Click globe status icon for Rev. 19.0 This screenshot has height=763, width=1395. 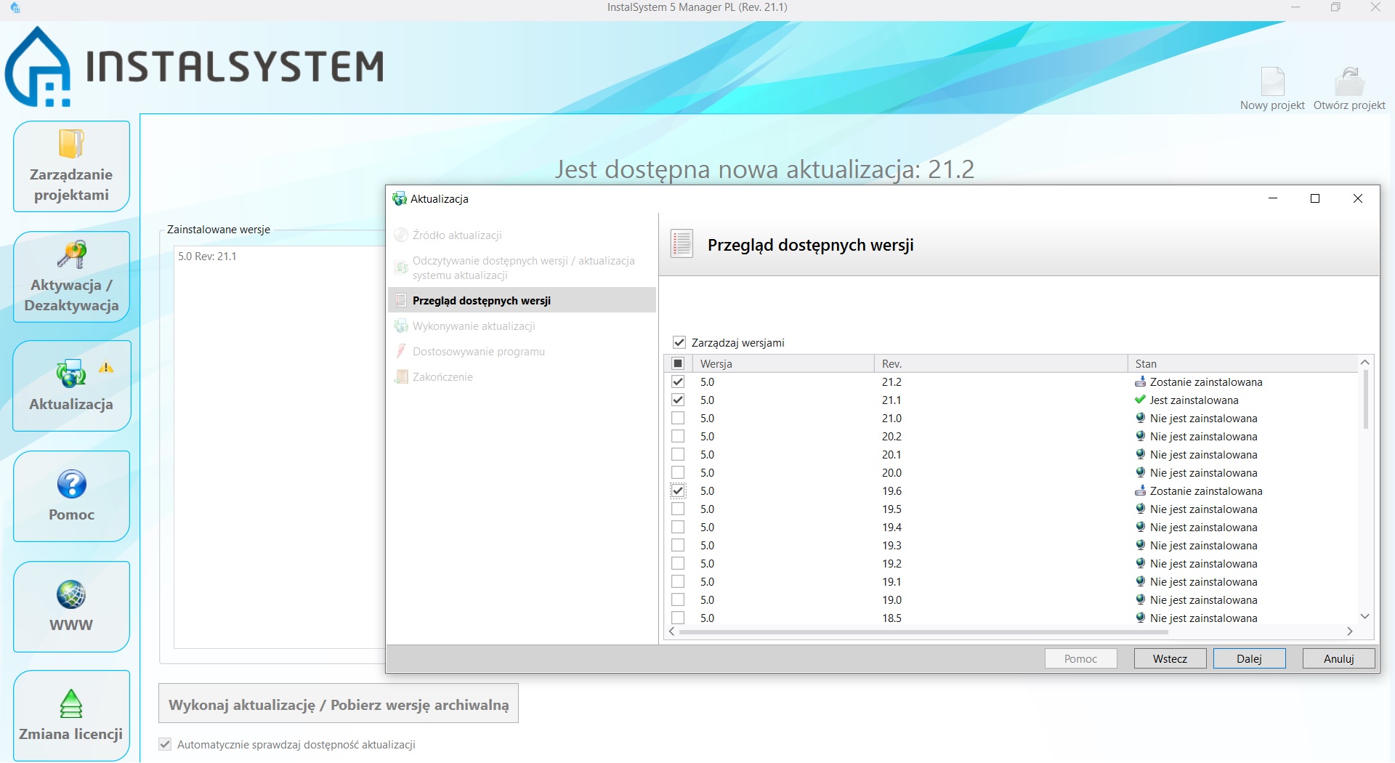(1140, 599)
